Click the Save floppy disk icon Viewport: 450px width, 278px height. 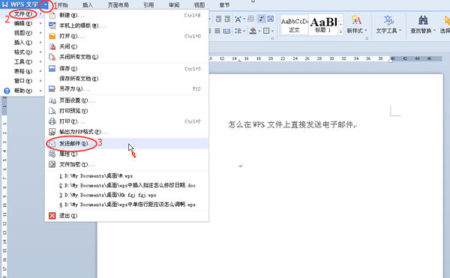(52, 68)
